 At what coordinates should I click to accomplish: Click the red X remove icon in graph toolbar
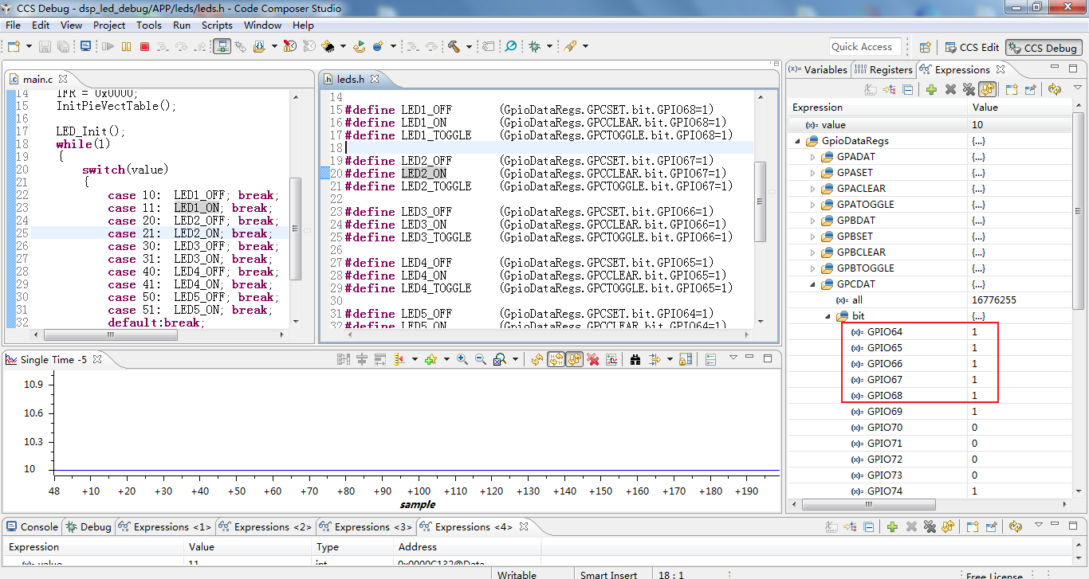tap(593, 360)
